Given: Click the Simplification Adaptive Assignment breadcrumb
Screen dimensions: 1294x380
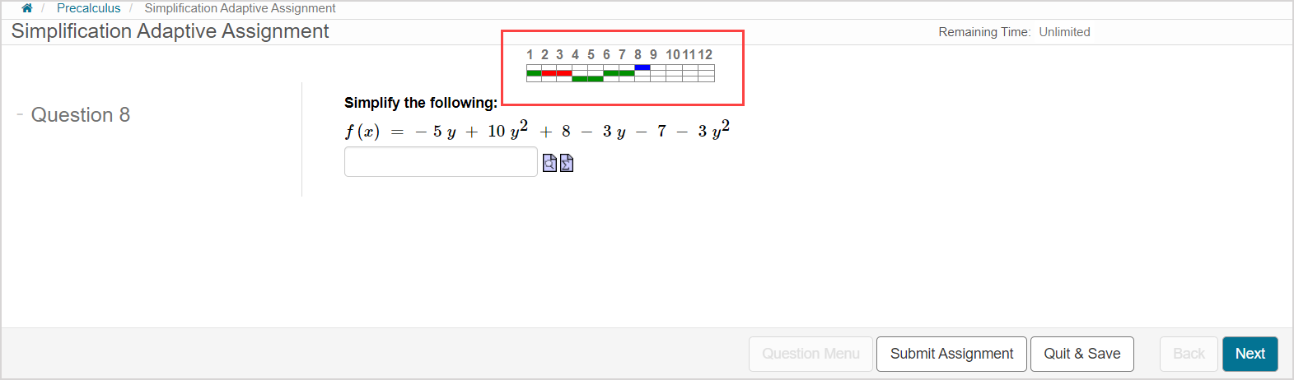Looking at the screenshot, I should pyautogui.click(x=240, y=8).
